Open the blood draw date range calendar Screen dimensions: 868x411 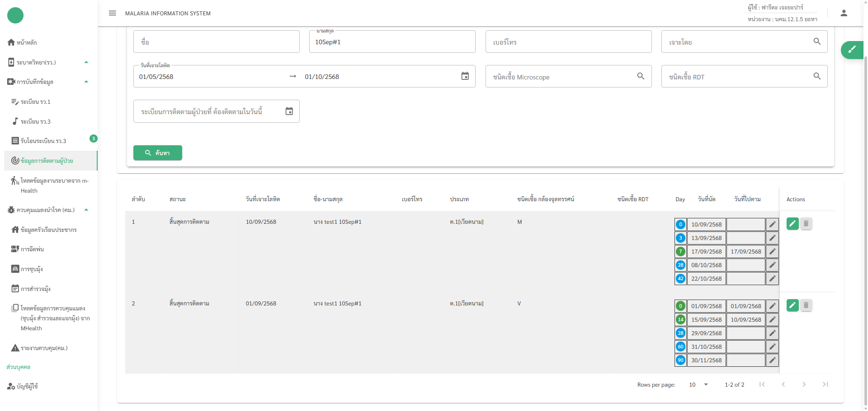click(465, 76)
